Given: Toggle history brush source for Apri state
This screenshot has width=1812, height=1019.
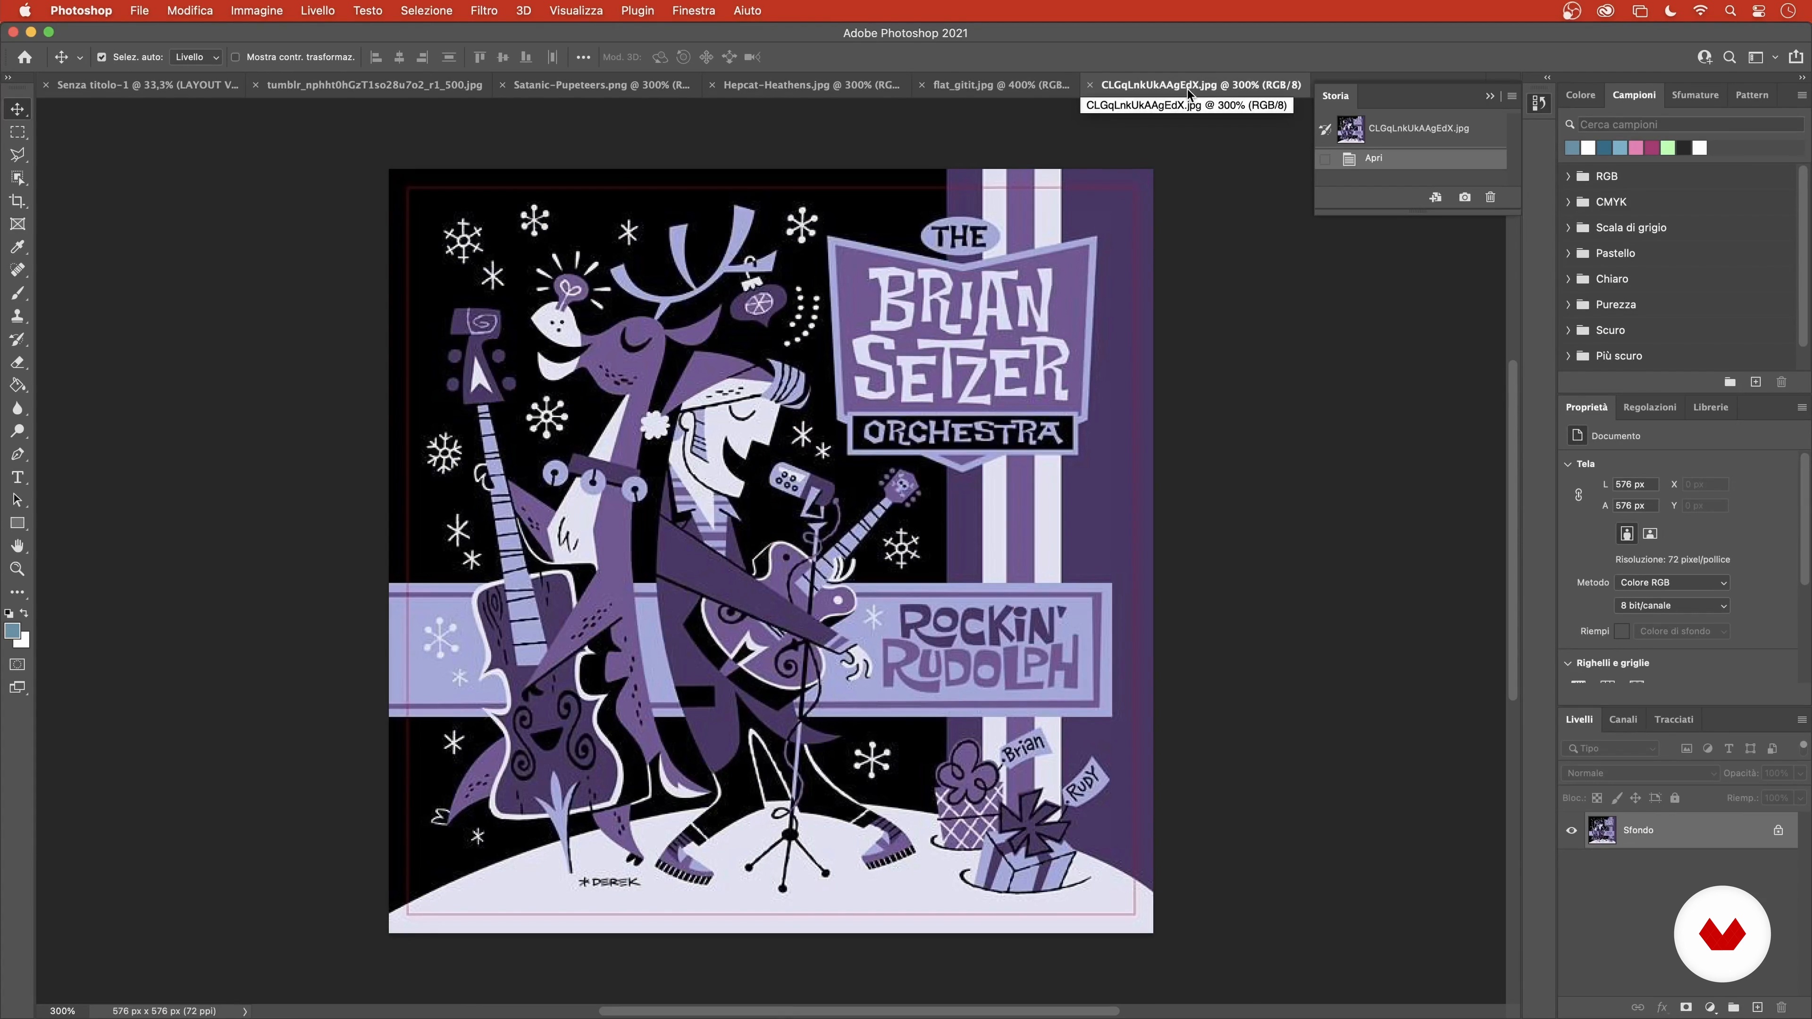Looking at the screenshot, I should point(1325,159).
